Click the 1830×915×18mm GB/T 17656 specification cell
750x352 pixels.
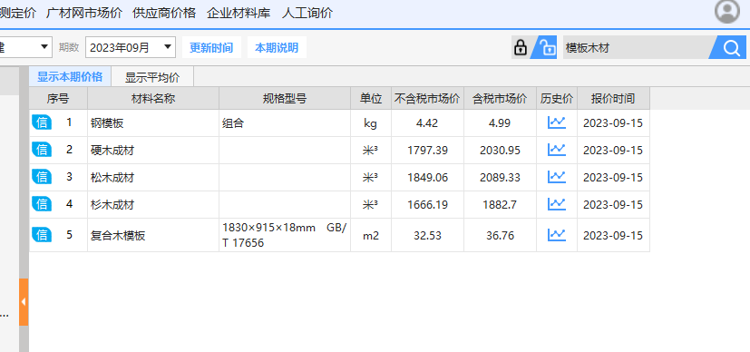(285, 235)
